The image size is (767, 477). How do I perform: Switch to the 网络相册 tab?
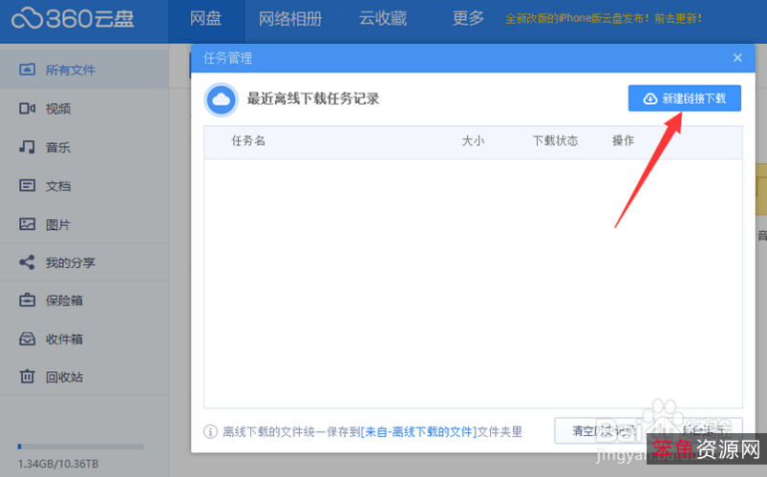[290, 19]
